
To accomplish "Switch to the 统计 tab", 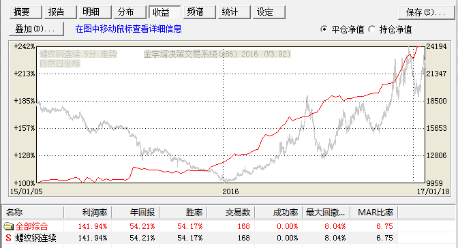I will click(234, 12).
